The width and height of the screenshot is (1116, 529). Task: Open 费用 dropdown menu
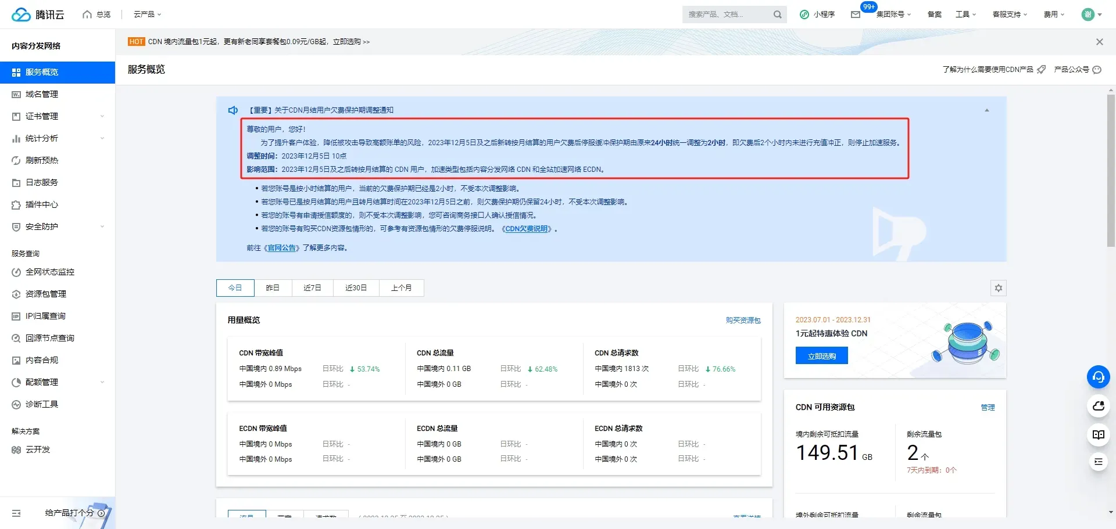coord(1054,15)
